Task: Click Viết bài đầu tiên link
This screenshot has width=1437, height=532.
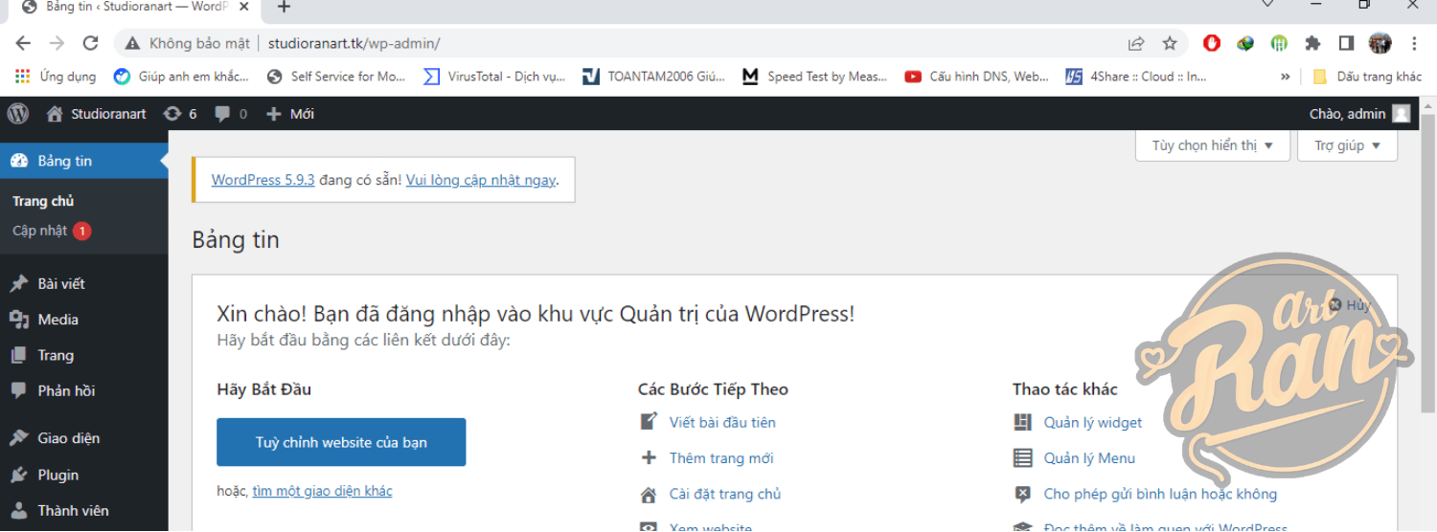Action: pyautogui.click(x=722, y=422)
